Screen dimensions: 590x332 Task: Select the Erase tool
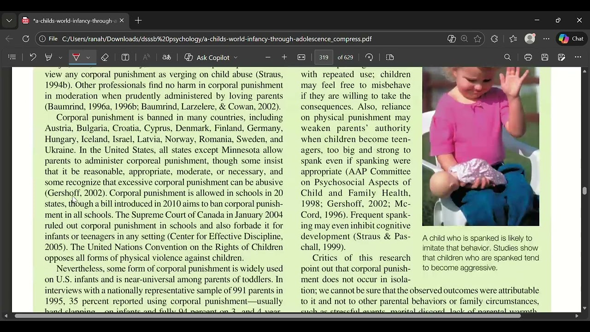(105, 57)
